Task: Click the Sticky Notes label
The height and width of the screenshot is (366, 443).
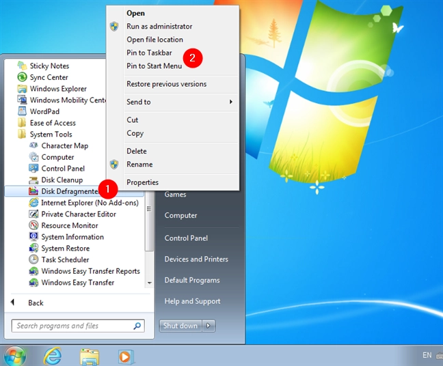Action: click(49, 66)
